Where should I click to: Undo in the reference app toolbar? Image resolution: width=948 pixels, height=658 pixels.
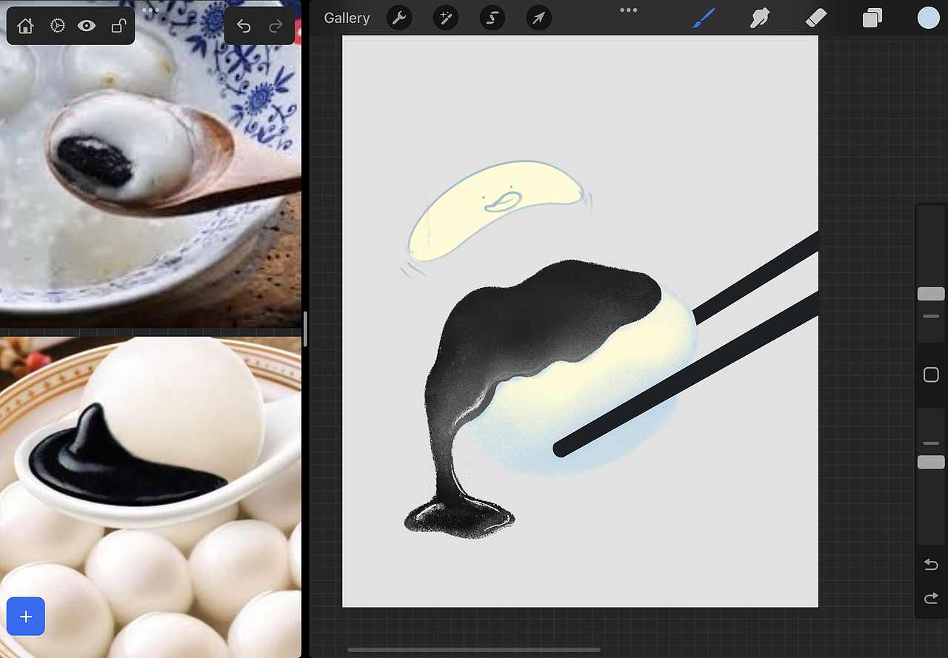pyautogui.click(x=244, y=27)
